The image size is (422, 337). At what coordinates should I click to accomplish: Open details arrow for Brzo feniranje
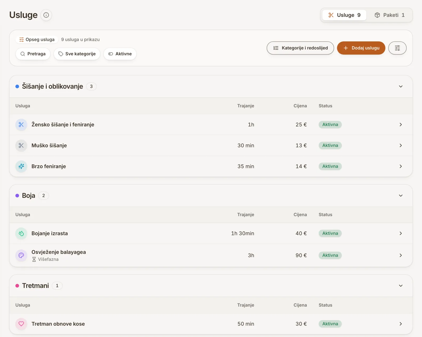[x=401, y=166]
